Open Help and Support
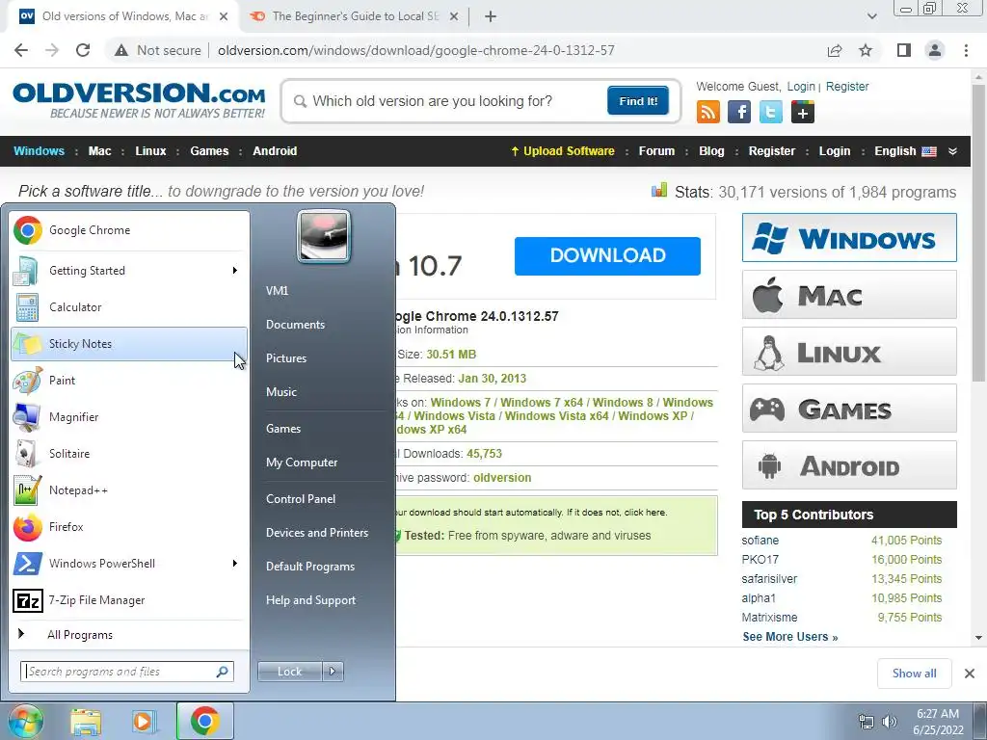Image resolution: width=987 pixels, height=740 pixels. click(x=311, y=600)
